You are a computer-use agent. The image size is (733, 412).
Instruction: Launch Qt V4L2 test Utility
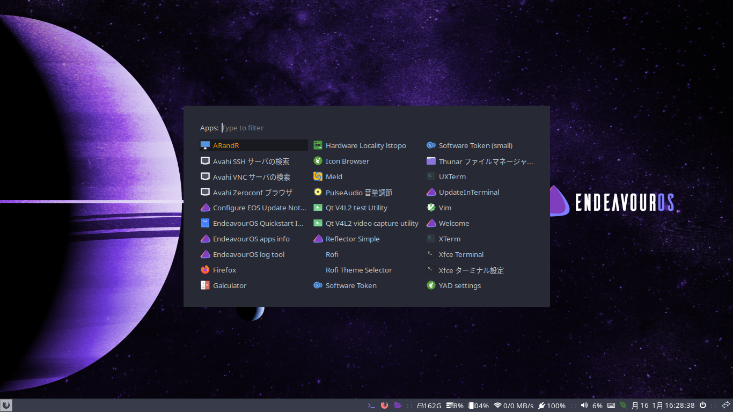click(x=366, y=208)
